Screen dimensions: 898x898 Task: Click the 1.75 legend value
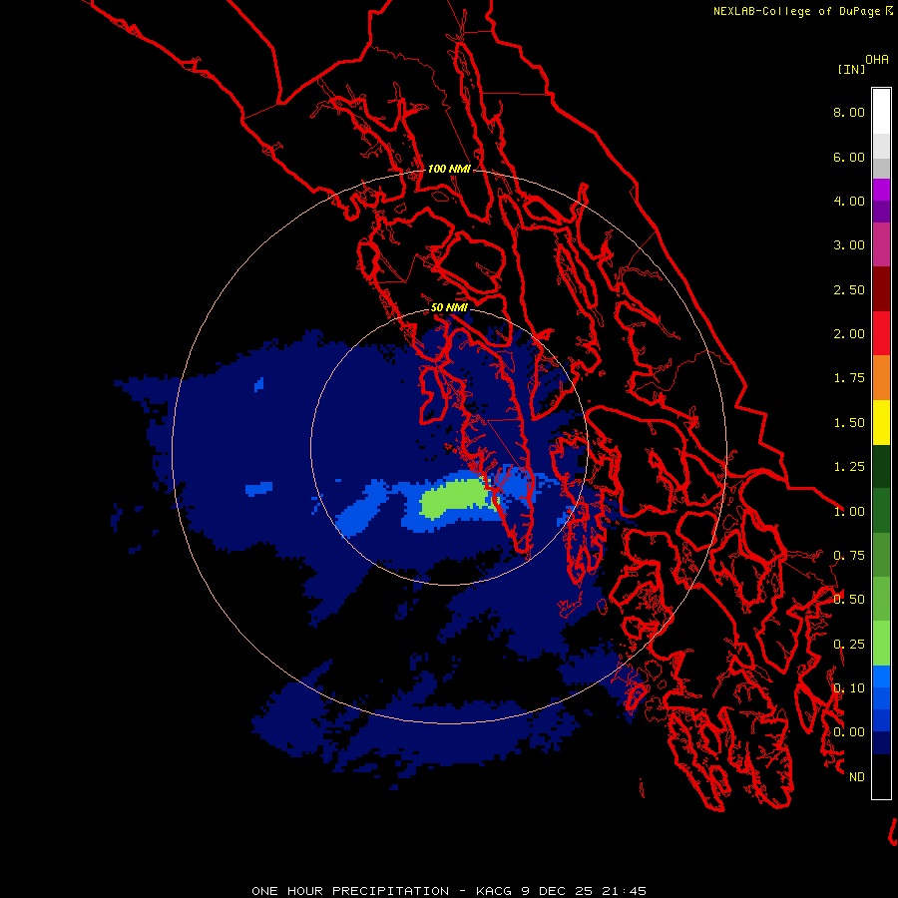[x=849, y=378]
